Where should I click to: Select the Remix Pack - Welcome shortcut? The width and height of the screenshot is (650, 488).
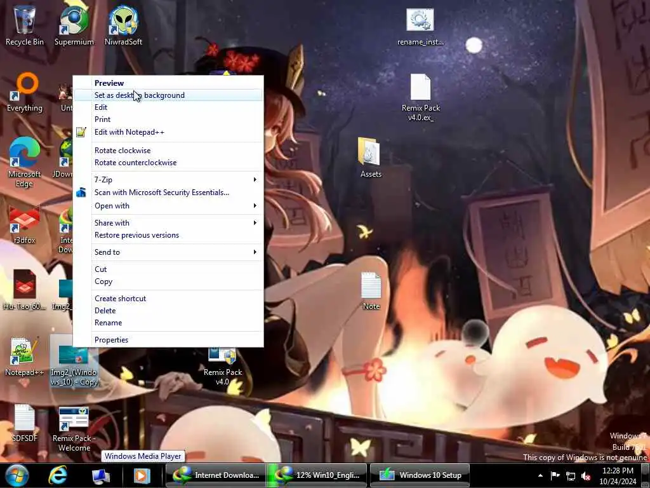(x=74, y=428)
